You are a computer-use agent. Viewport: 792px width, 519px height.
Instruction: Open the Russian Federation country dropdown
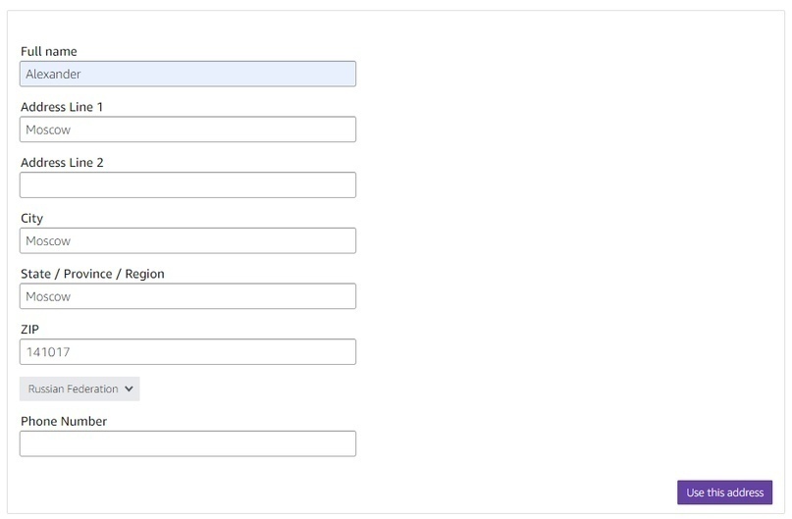click(x=79, y=389)
